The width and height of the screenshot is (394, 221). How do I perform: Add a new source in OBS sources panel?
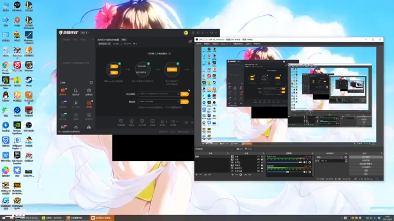(x=232, y=175)
